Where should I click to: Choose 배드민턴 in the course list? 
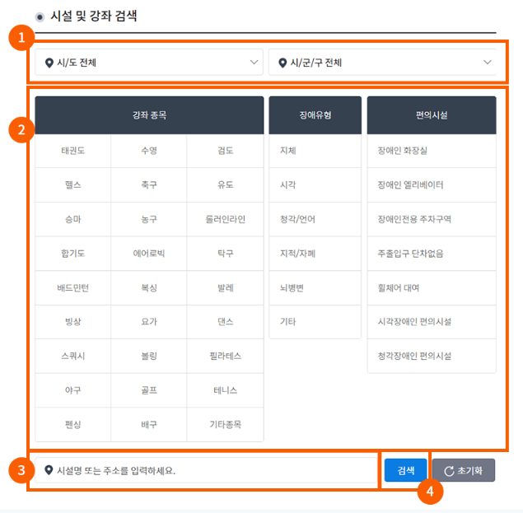[x=73, y=288]
